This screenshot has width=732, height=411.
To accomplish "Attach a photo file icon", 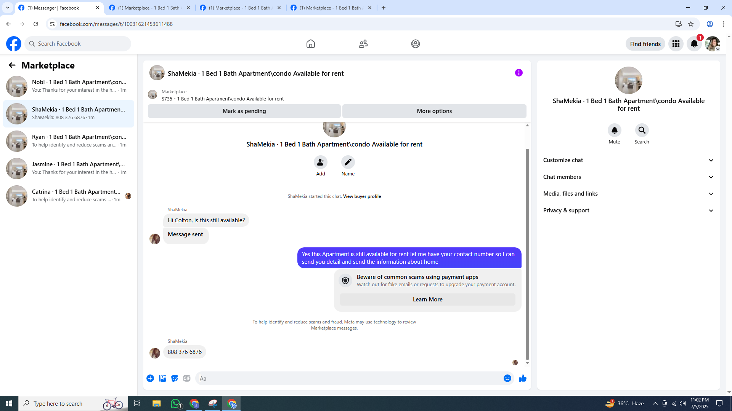I will 162,378.
